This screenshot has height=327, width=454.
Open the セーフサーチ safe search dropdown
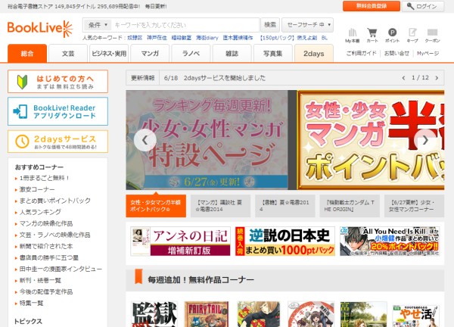point(309,24)
